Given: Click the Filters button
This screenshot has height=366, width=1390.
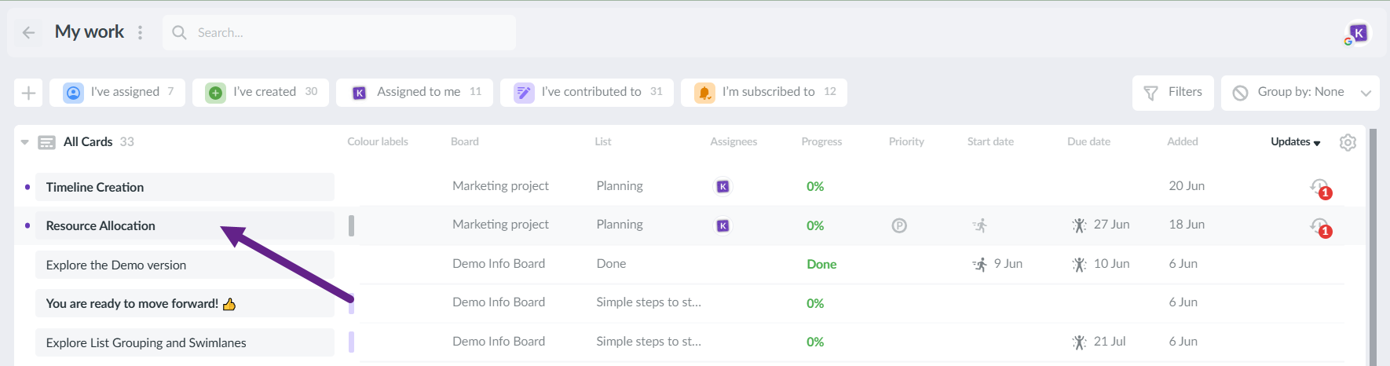Looking at the screenshot, I should 1173,93.
